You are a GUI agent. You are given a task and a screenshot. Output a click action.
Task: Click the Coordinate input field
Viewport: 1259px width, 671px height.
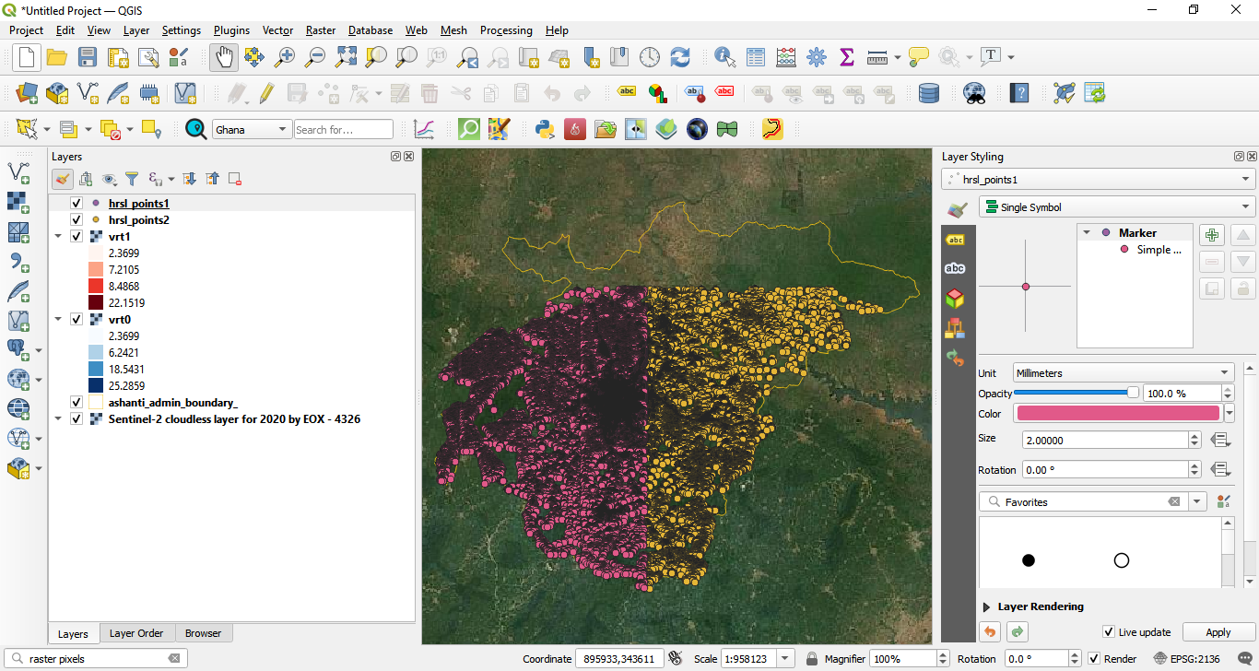pos(620,659)
